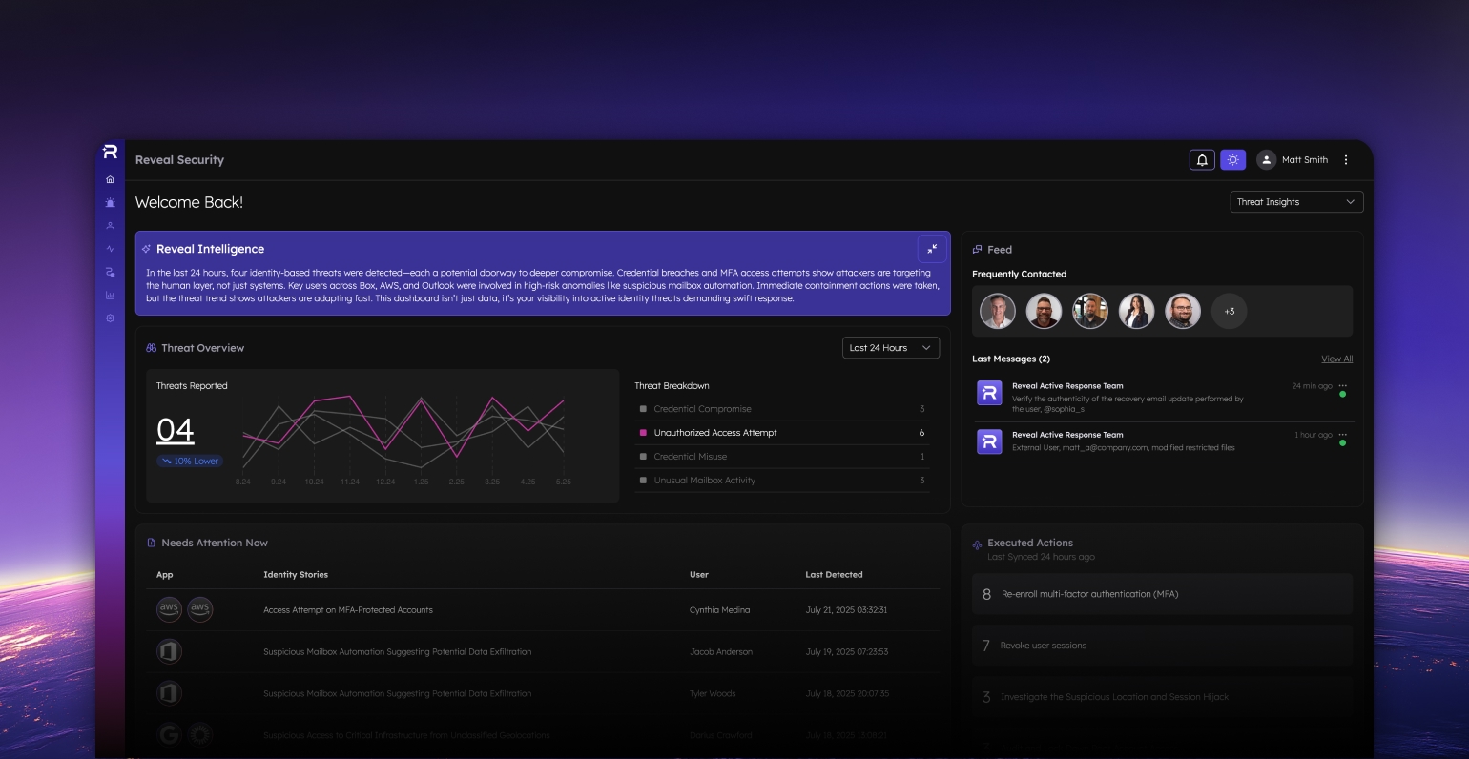Click the Reveal Intelligence sparkle icon
The image size is (1469, 759).
pos(146,249)
